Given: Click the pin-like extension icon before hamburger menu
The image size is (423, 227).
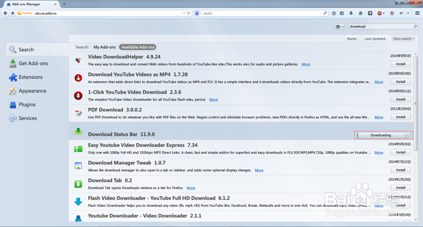Looking at the screenshot, I should pyautogui.click(x=401, y=13).
